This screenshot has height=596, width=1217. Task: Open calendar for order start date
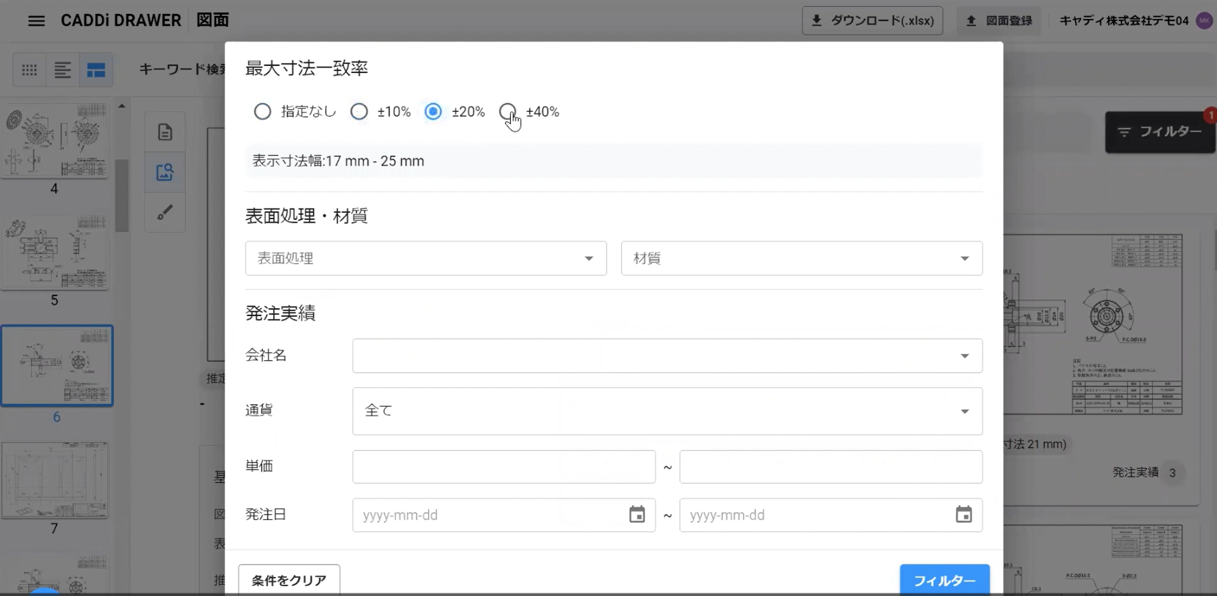click(x=637, y=515)
